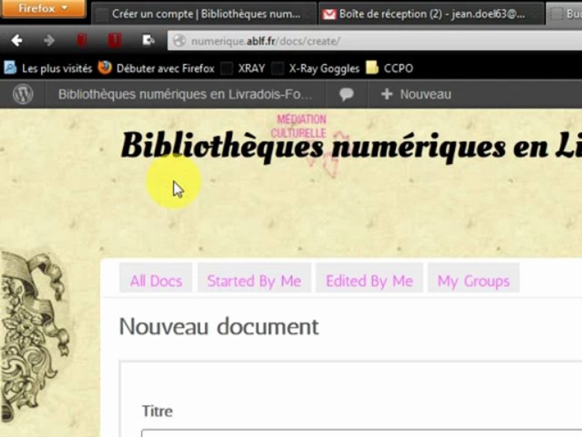Click the Nouveau document heading

click(219, 327)
